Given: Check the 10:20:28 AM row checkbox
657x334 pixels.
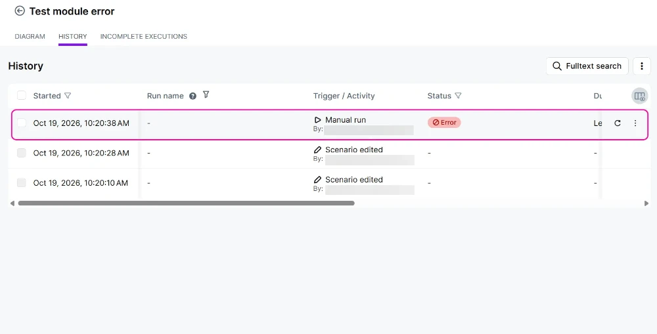Looking at the screenshot, I should click(22, 153).
